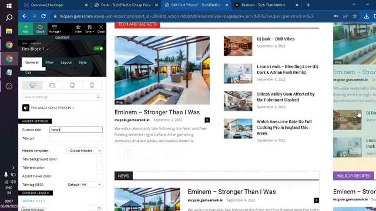The image size is (376, 211).
Task: Click the address bar URL
Action: [x=187, y=16]
